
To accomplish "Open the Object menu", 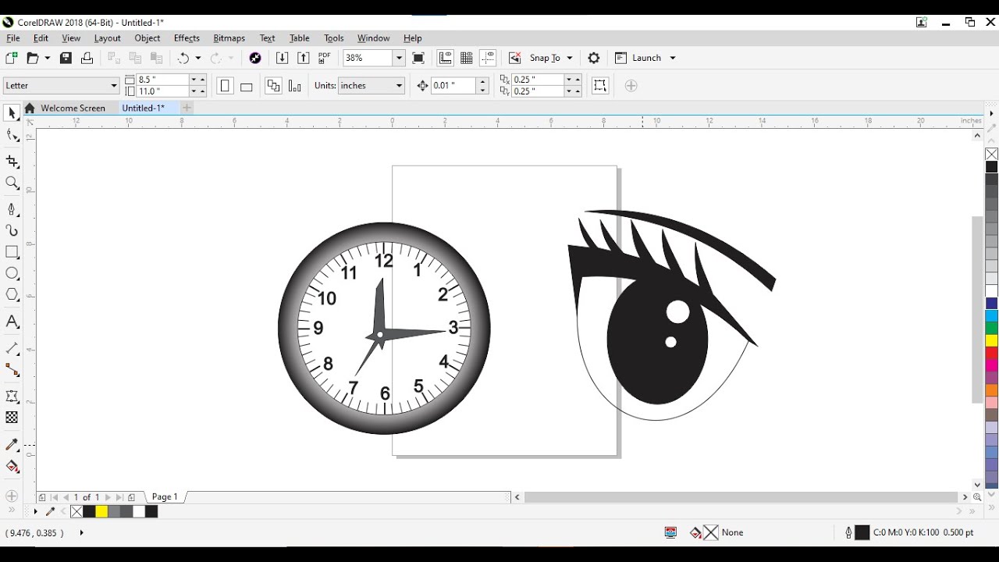I will 148,38.
